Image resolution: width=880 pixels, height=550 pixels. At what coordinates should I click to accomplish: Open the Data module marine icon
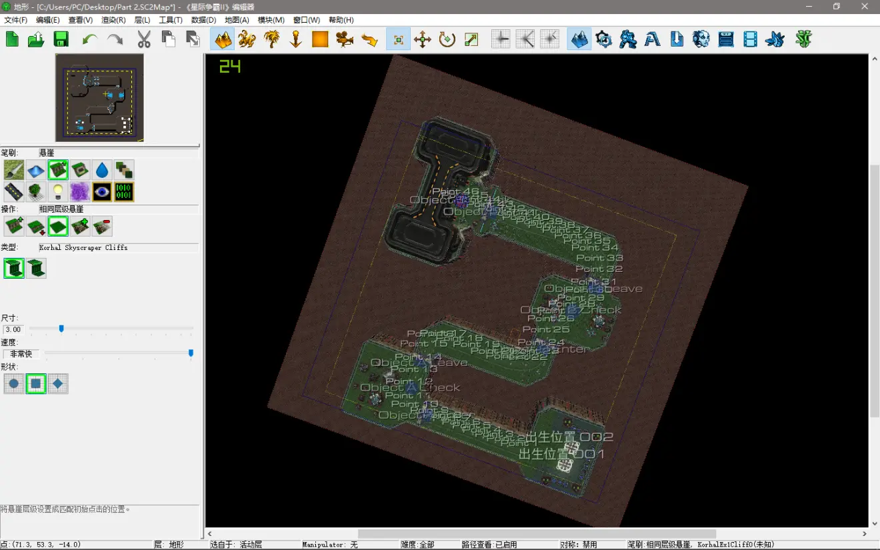click(628, 39)
